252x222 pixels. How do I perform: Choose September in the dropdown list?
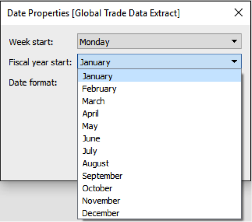[x=159, y=176]
